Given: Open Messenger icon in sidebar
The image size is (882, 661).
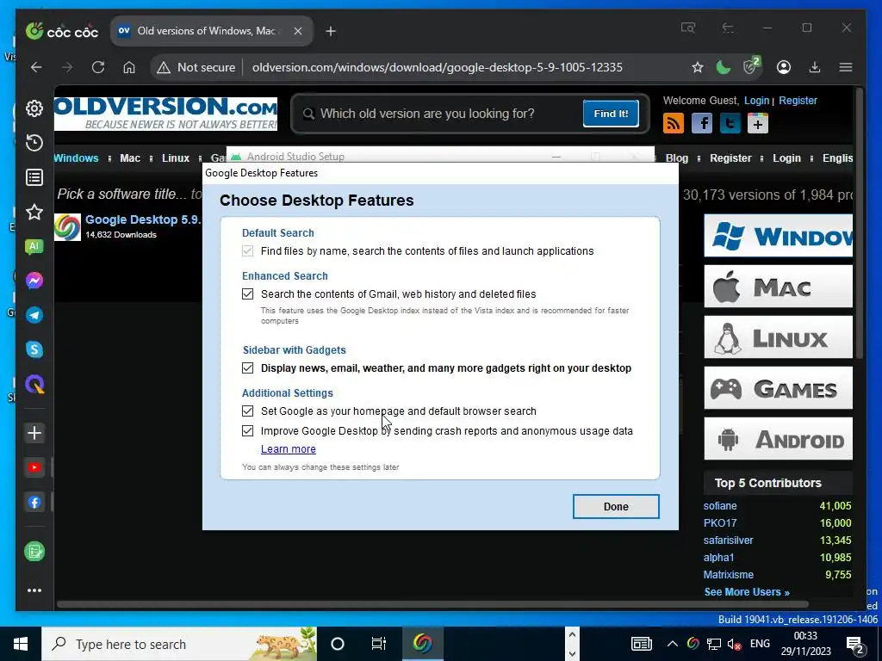Looking at the screenshot, I should pyautogui.click(x=34, y=281).
